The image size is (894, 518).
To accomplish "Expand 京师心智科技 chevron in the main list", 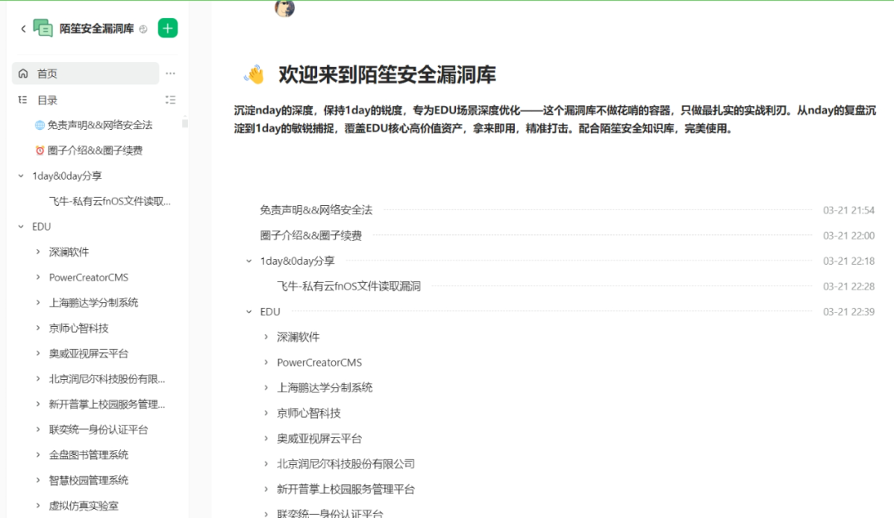I will click(x=267, y=413).
